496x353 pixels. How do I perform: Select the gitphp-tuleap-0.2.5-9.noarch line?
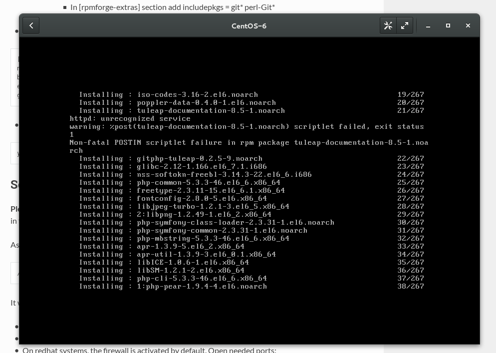251,159
